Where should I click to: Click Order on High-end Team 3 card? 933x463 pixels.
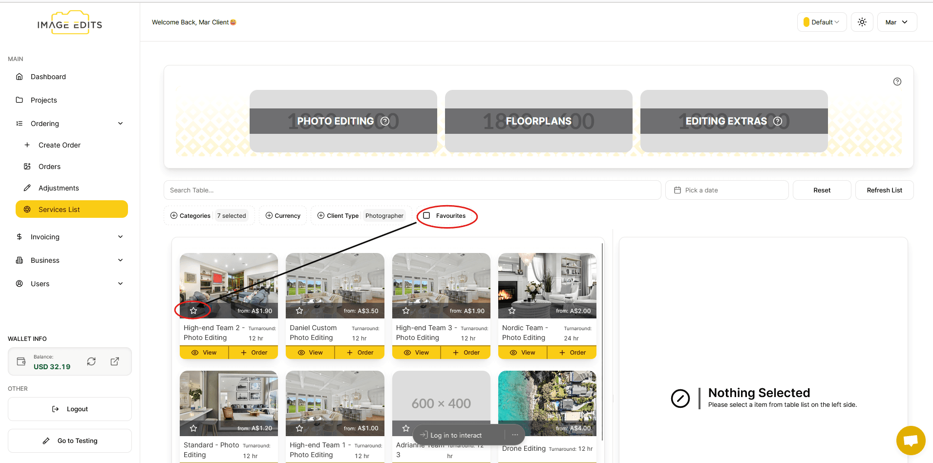point(466,352)
